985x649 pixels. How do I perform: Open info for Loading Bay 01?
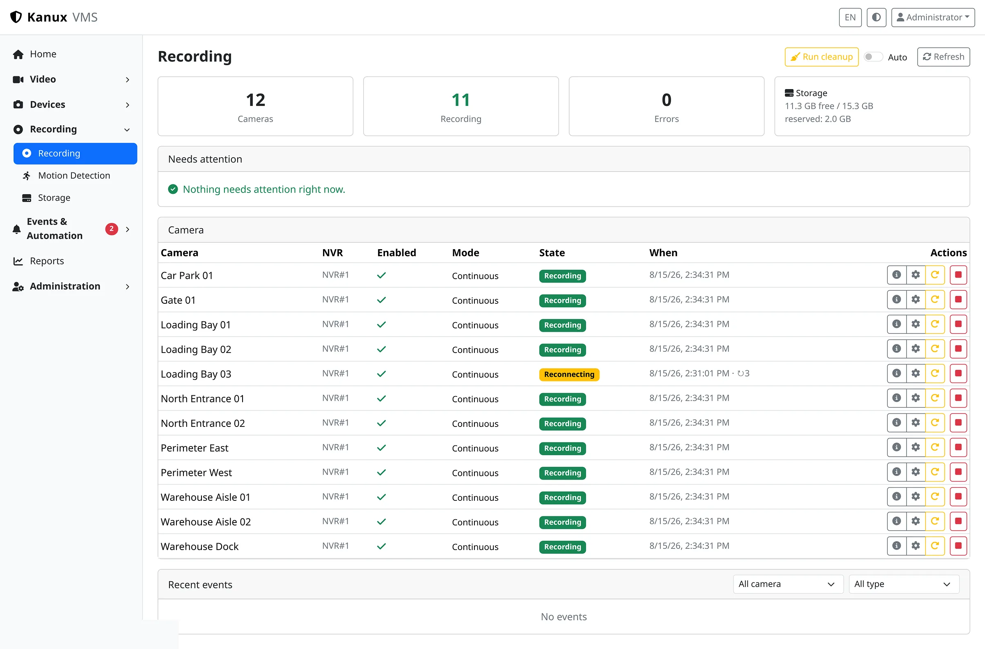click(x=896, y=324)
